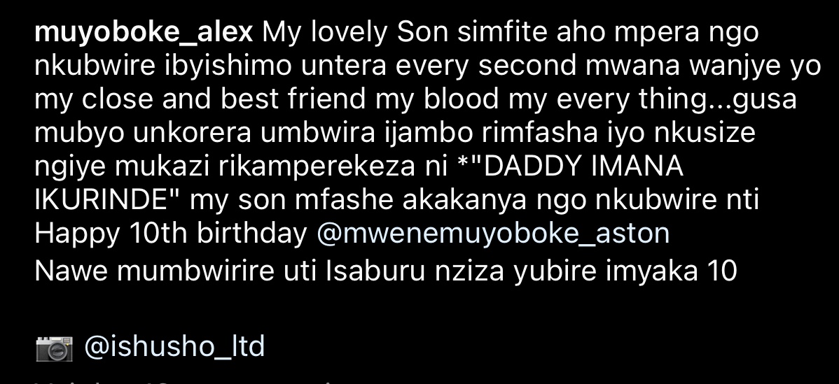Open the muyoboke_alex profile username
Viewport: 839px width, 384px height.
point(144,33)
